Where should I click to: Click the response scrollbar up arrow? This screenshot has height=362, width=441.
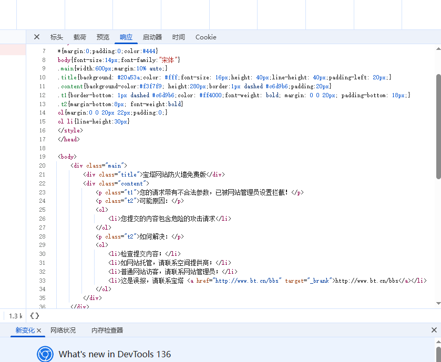438,48
